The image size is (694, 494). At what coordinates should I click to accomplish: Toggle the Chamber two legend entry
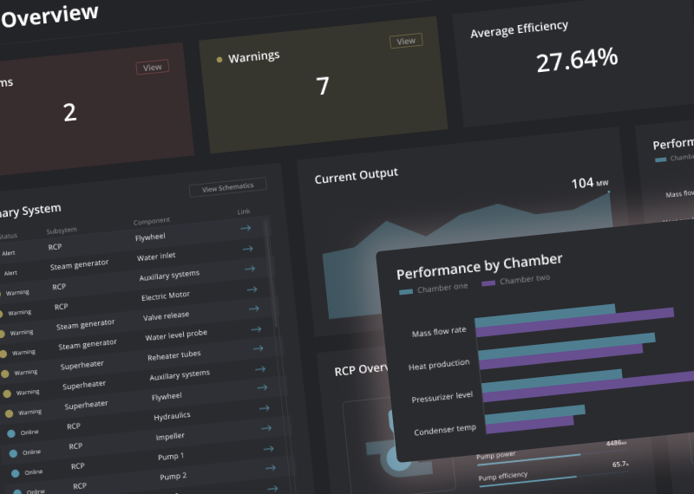(x=516, y=280)
